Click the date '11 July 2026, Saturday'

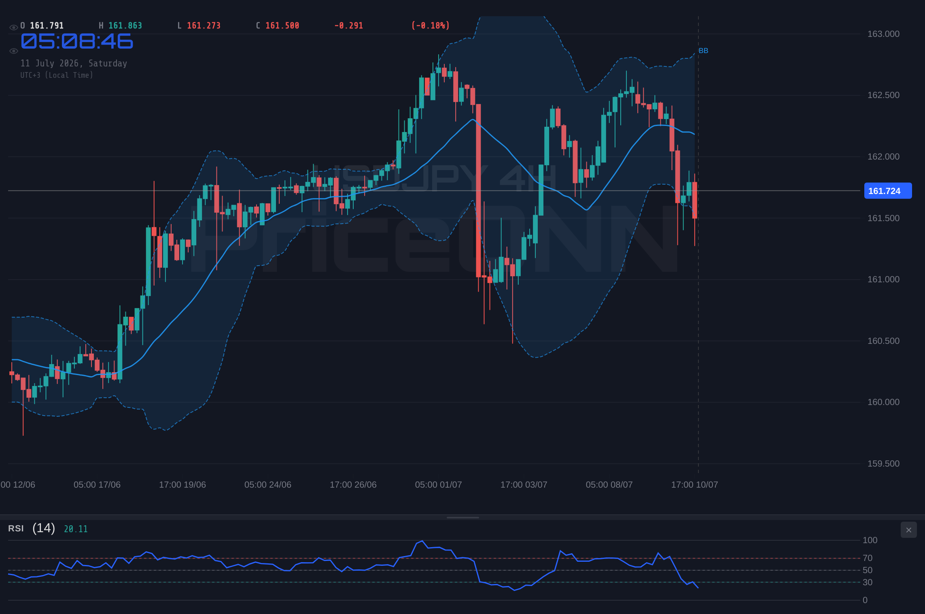74,63
